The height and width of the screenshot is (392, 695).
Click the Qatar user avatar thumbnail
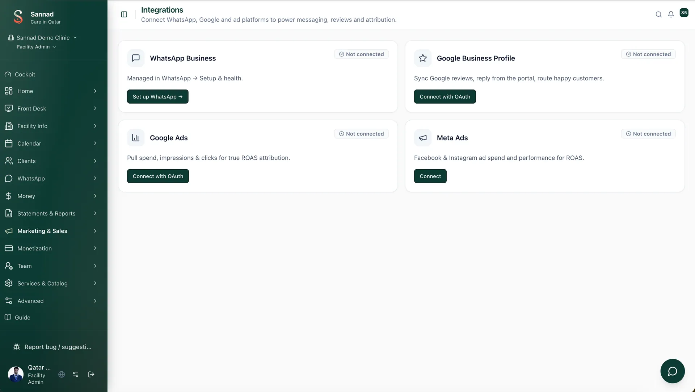16,374
